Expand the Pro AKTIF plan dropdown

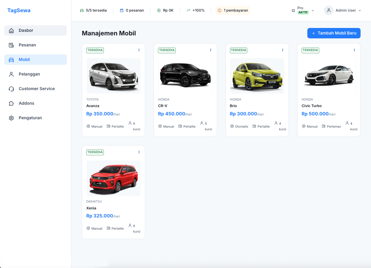(x=302, y=10)
